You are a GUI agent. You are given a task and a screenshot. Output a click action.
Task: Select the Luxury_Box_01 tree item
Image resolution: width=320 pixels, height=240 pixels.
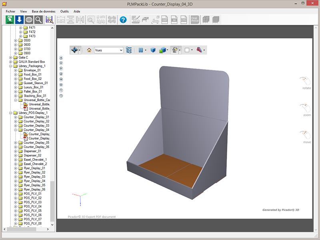[34, 87]
